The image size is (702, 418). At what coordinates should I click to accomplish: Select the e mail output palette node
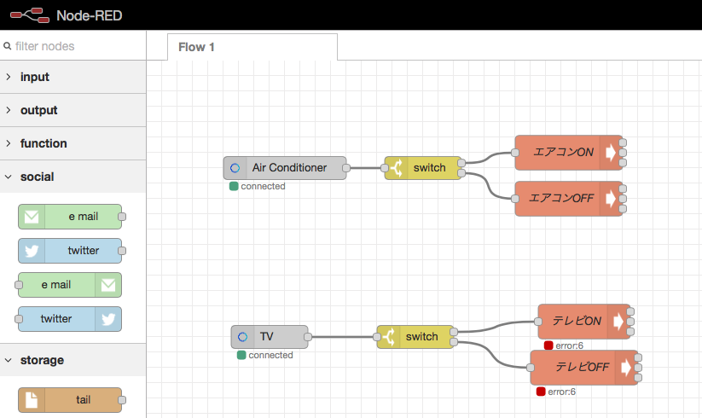[x=70, y=285]
